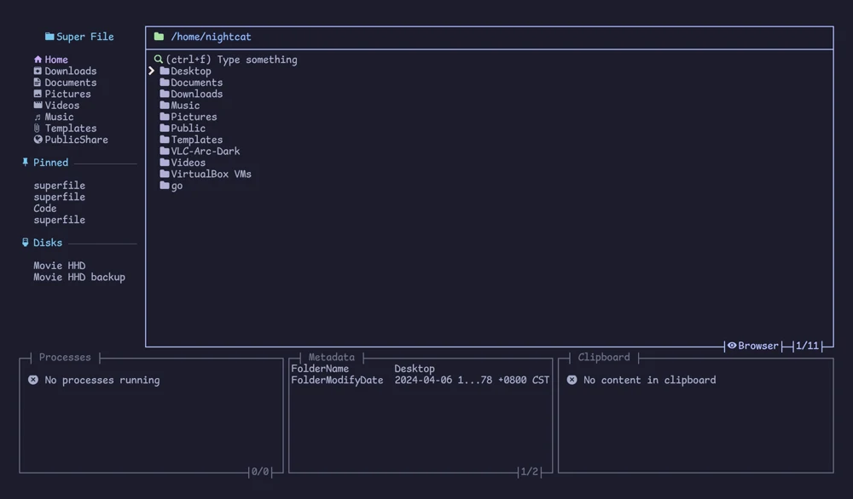
Task: Click the folder icon next to go
Action: tap(165, 185)
